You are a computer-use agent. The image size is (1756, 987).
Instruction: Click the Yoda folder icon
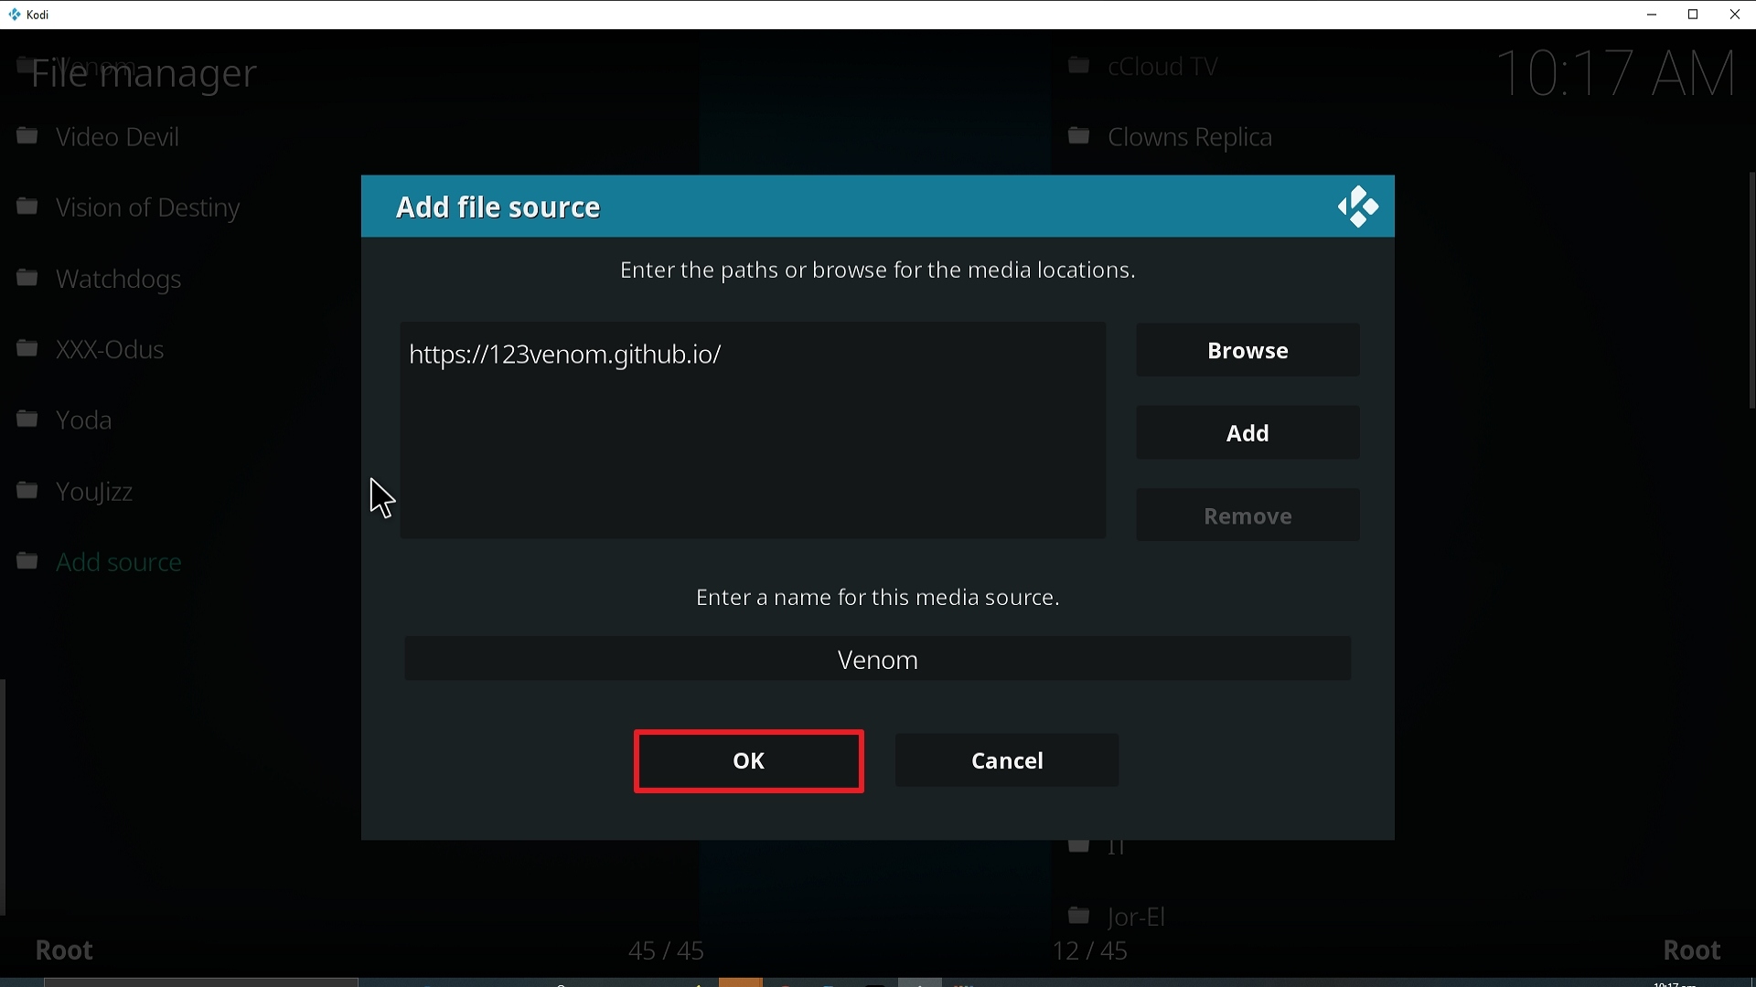coord(27,419)
